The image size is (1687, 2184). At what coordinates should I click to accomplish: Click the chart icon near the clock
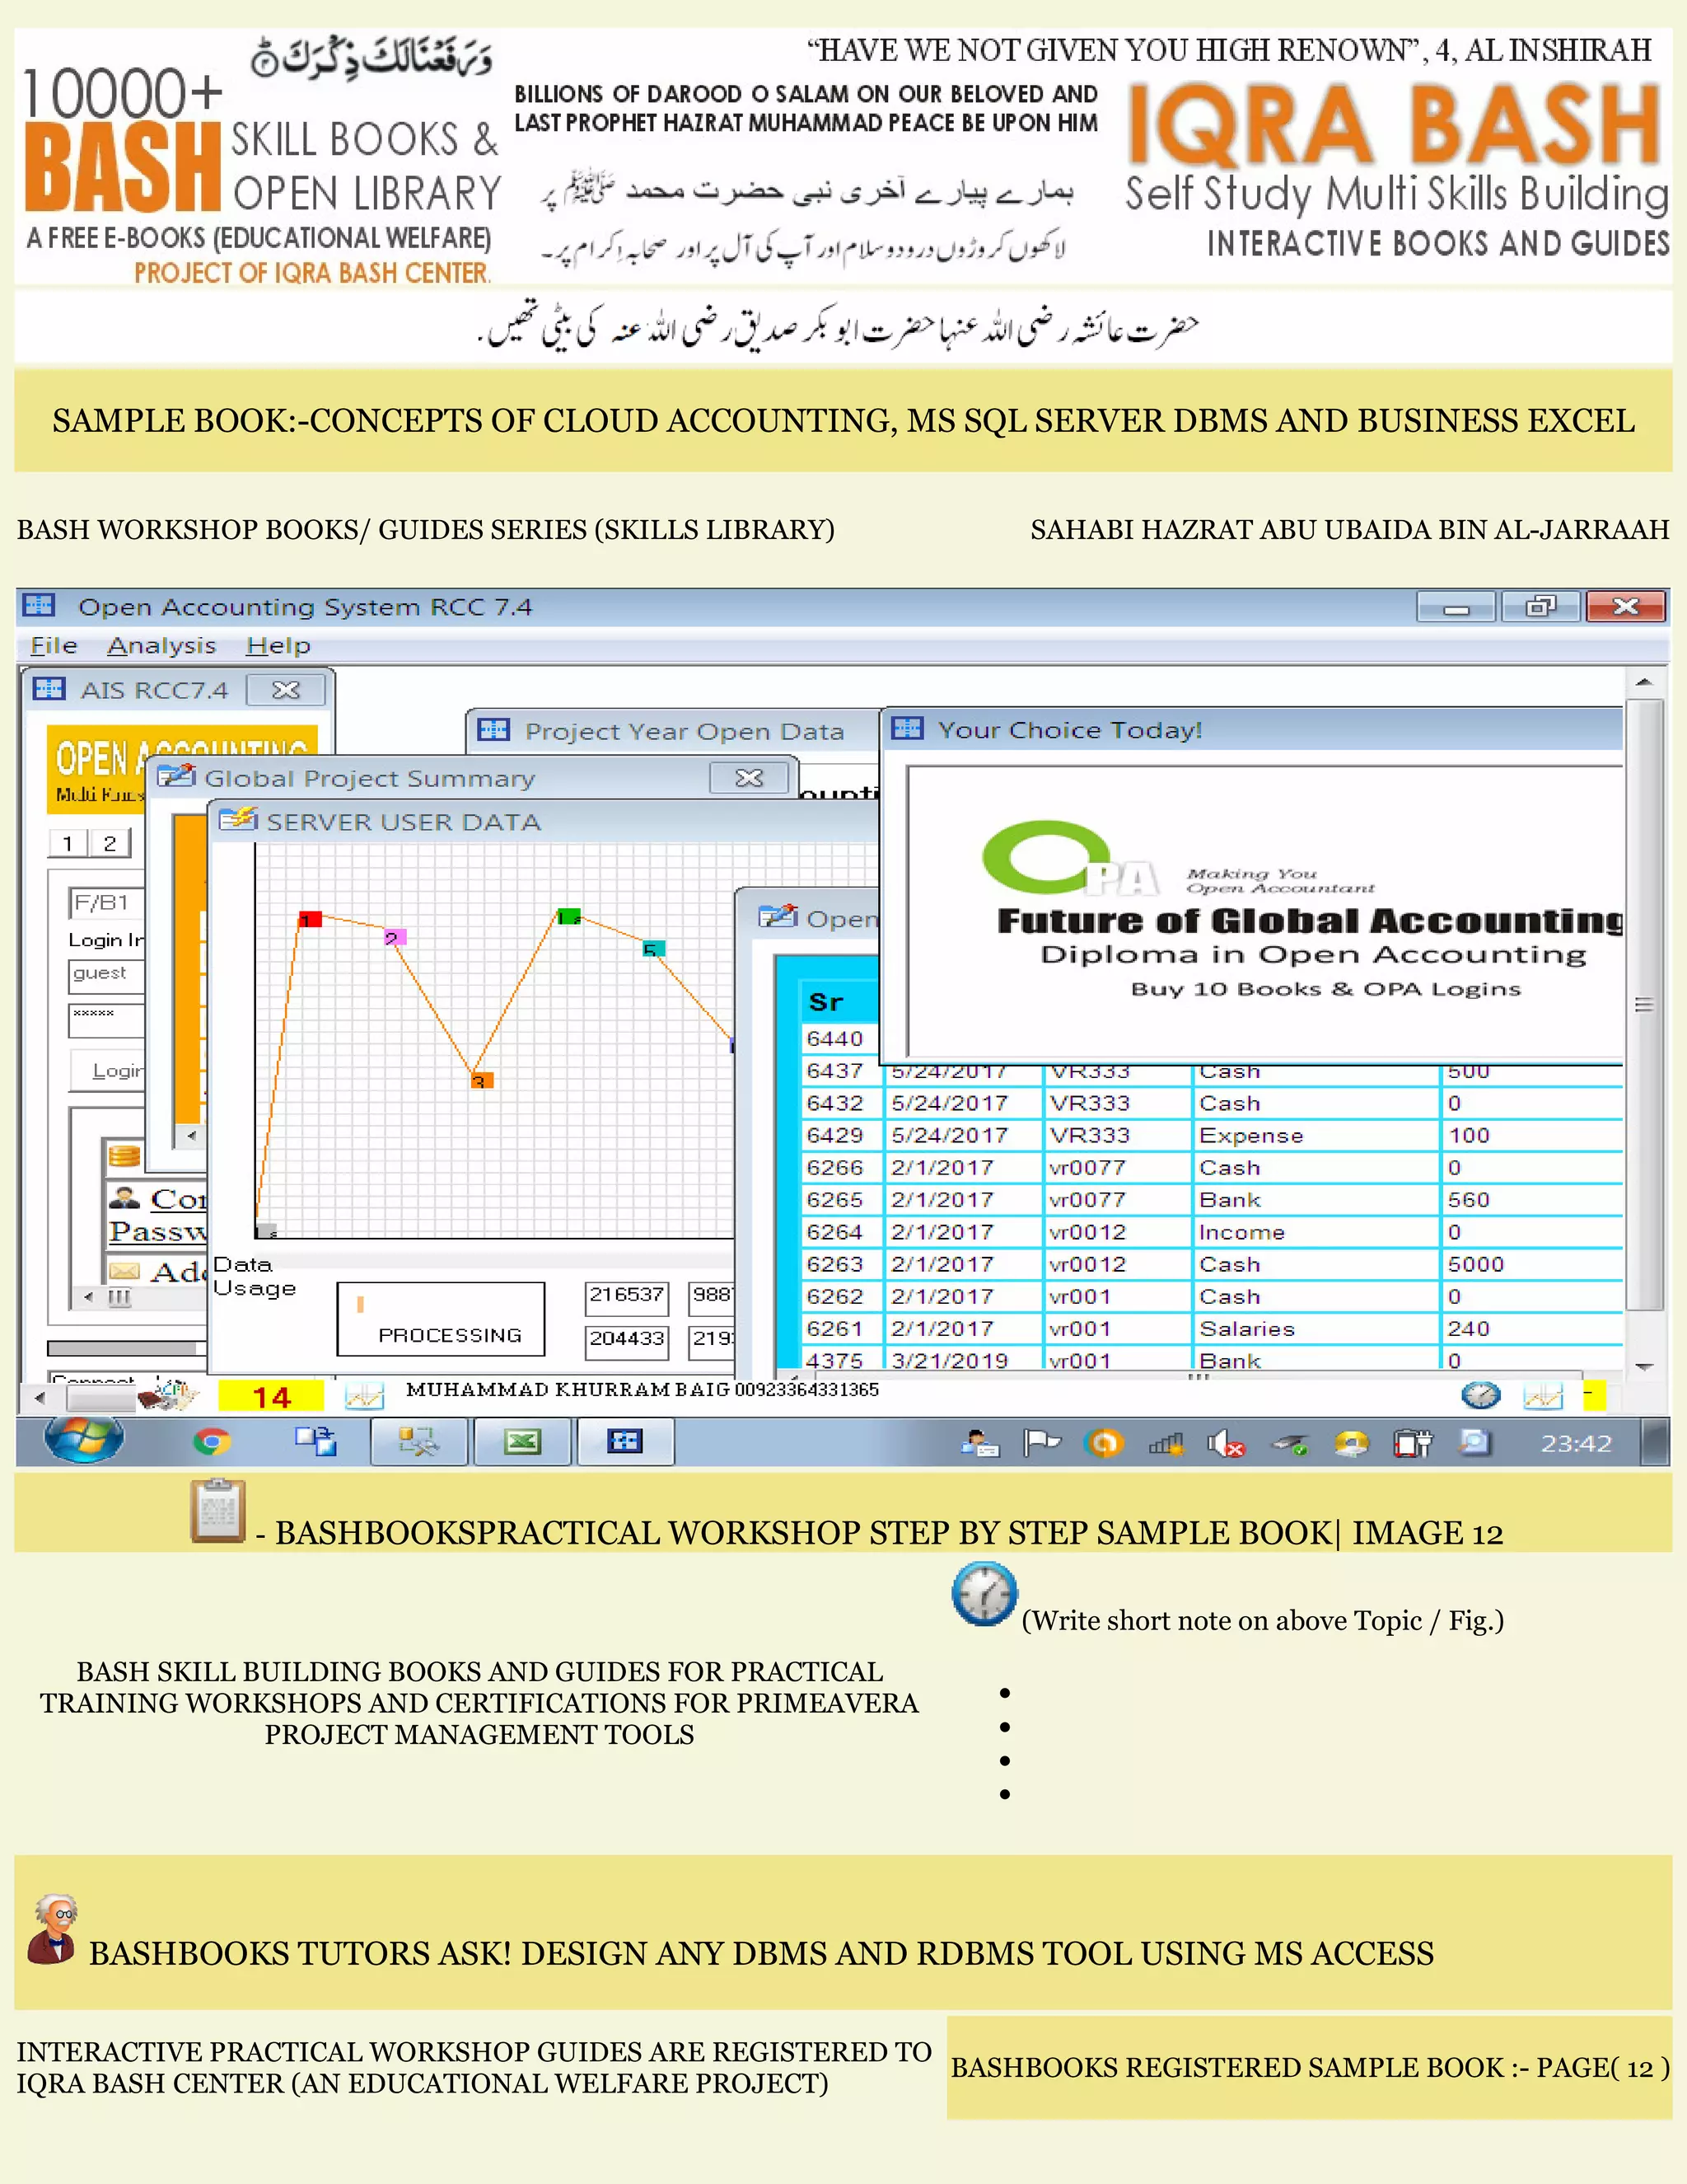click(1542, 1396)
